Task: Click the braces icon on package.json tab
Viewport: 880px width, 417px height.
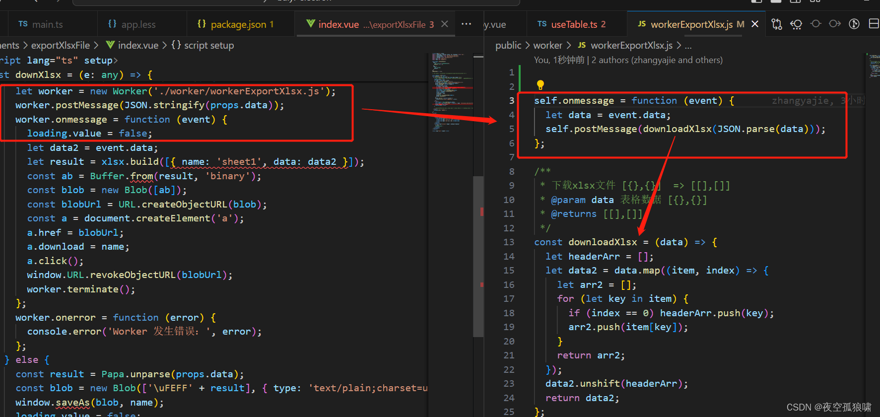Action: 202,24
